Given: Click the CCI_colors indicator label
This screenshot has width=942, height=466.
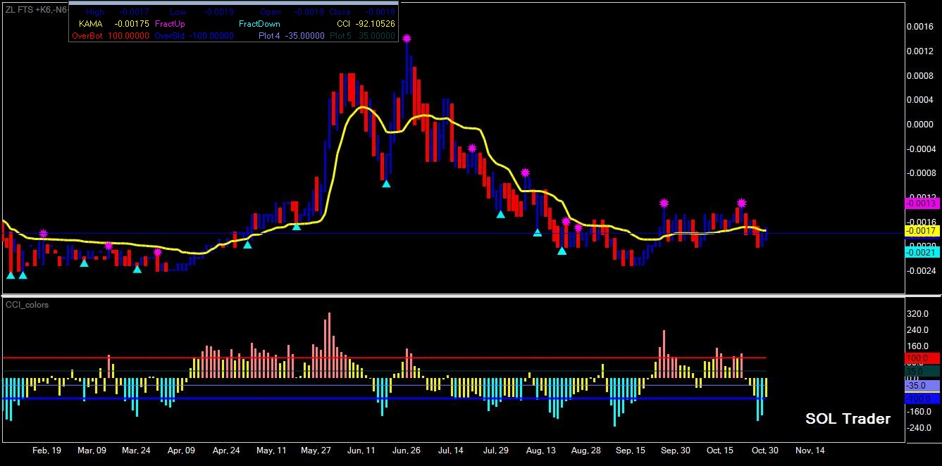Looking at the screenshot, I should [x=27, y=305].
